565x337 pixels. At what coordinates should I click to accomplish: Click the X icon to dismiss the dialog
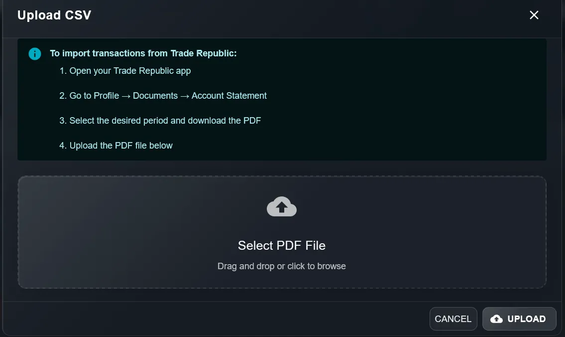534,15
